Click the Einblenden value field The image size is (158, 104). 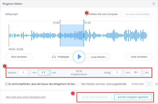149,84
